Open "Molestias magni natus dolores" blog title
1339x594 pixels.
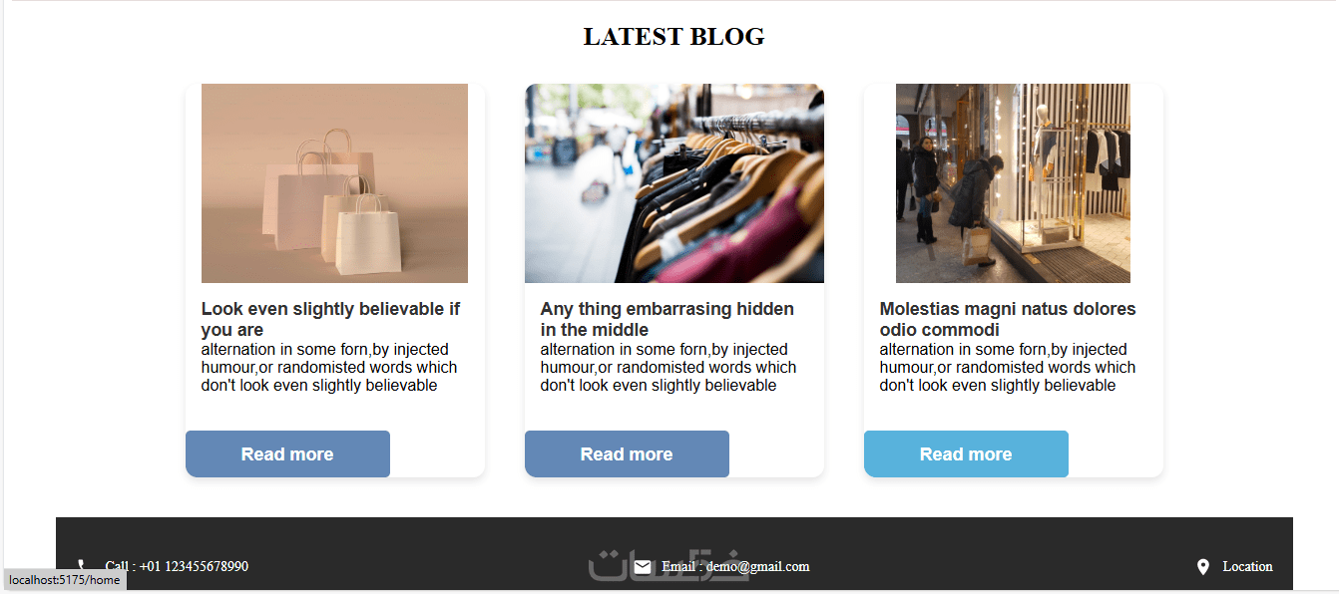coord(1008,319)
